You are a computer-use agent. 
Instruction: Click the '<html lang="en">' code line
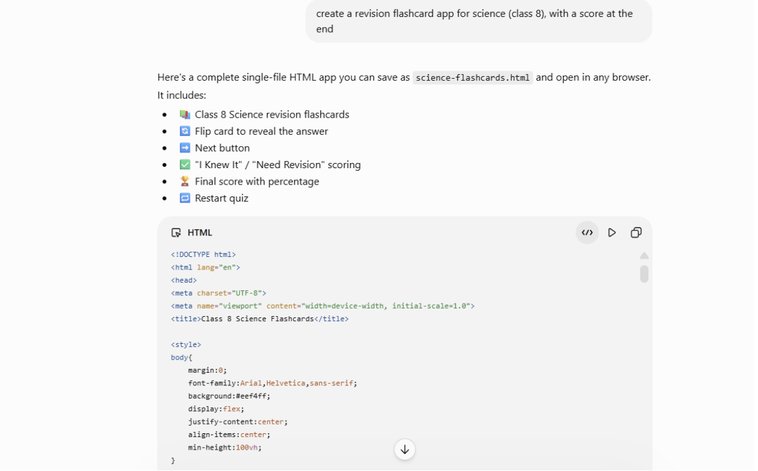(x=205, y=268)
